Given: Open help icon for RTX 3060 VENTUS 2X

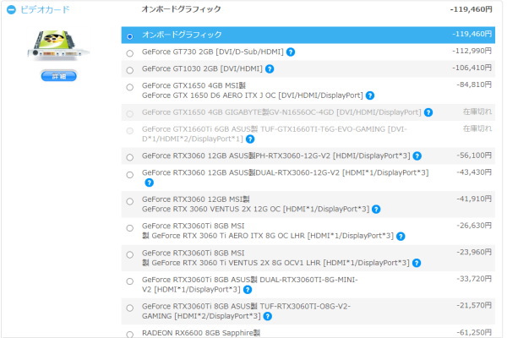Looking at the screenshot, I should (x=376, y=210).
